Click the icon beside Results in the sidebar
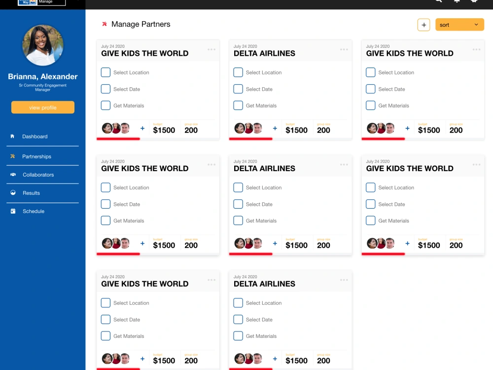The height and width of the screenshot is (370, 493). (x=13, y=192)
